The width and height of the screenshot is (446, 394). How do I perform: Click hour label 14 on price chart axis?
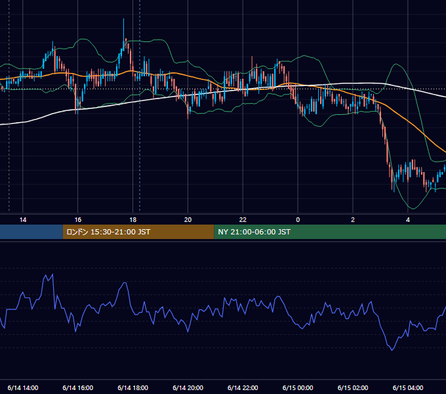(x=23, y=220)
